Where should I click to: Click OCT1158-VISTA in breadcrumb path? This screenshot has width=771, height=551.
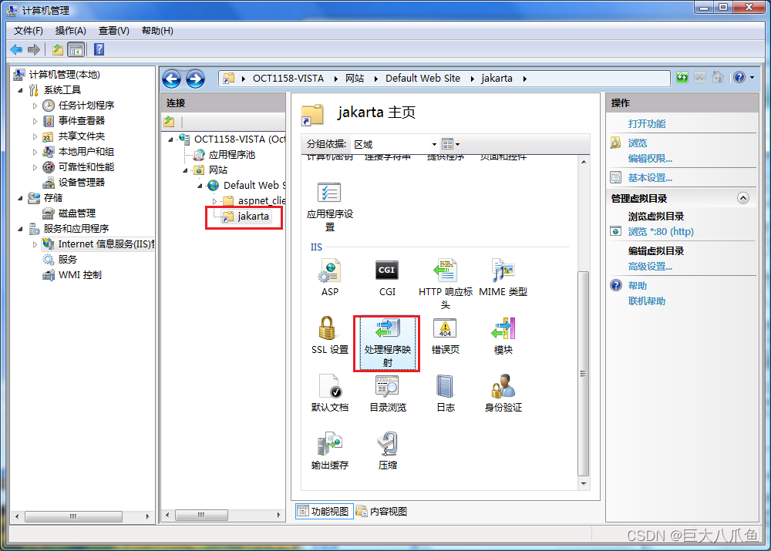point(288,78)
